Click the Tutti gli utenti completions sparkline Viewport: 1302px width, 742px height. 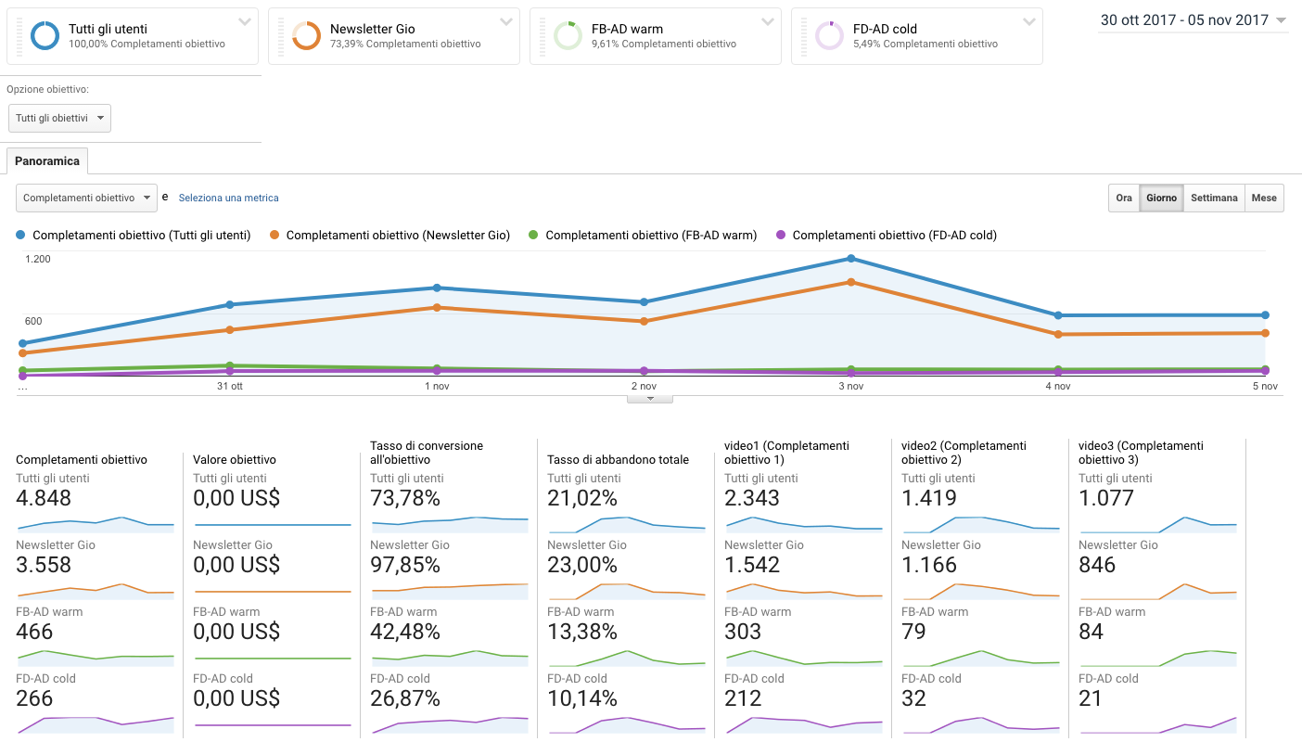coord(96,524)
